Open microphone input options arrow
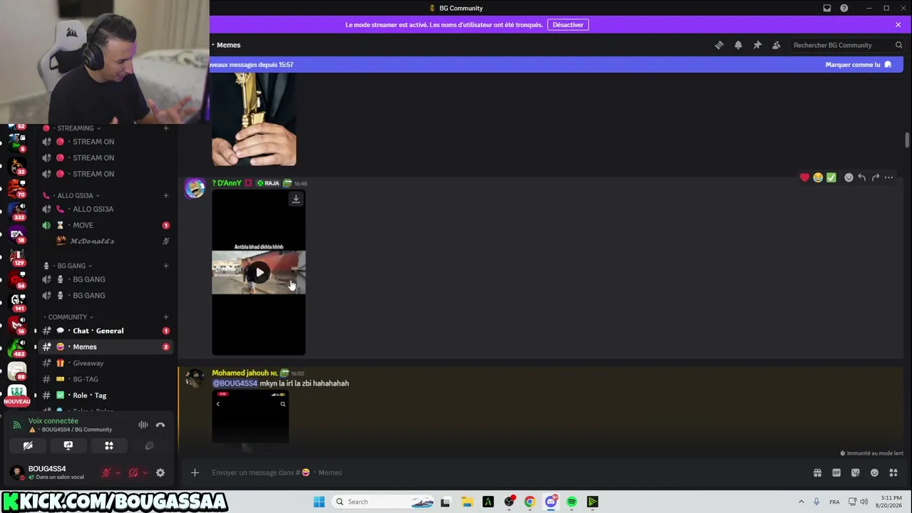The height and width of the screenshot is (513, 912). 118,472
